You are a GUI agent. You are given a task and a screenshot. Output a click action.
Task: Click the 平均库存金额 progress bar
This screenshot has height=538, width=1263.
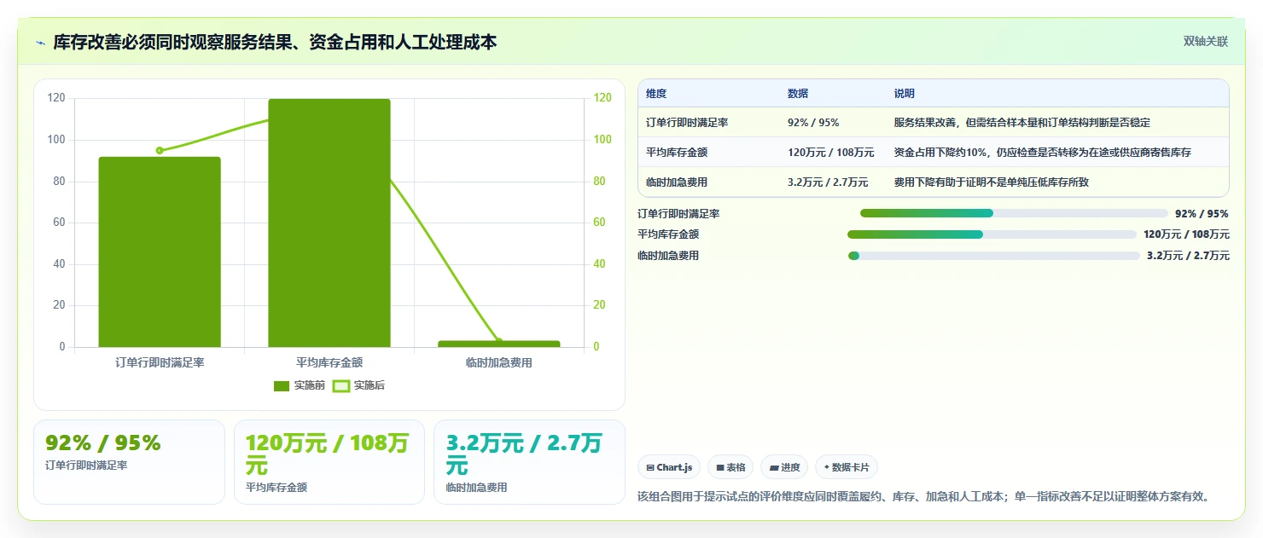pos(992,234)
